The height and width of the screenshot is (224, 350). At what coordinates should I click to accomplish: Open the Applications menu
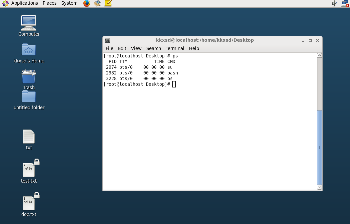[x=25, y=3]
